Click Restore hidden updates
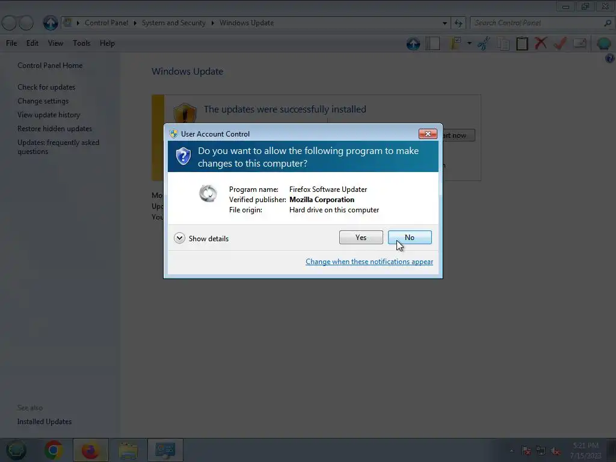This screenshot has height=462, width=616. (55, 129)
